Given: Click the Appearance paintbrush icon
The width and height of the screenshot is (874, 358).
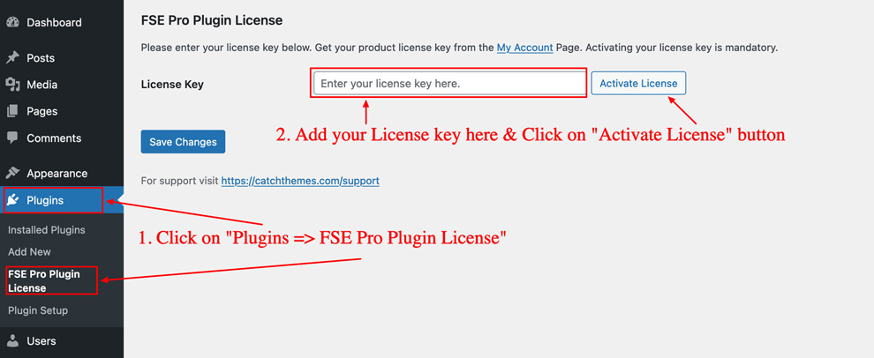Looking at the screenshot, I should [12, 174].
